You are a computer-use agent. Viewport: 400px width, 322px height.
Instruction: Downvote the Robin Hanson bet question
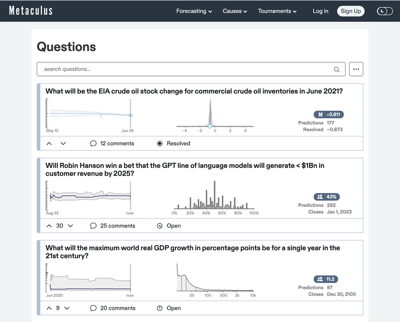70,226
